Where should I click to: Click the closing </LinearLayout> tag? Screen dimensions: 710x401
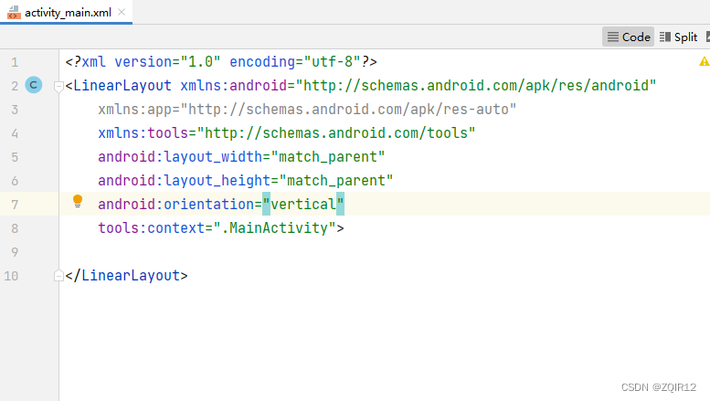click(x=126, y=275)
